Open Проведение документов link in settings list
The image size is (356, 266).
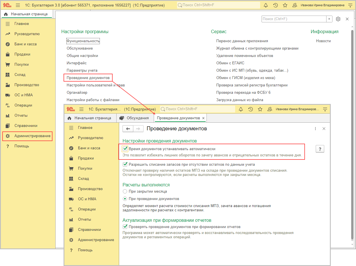coord(88,78)
